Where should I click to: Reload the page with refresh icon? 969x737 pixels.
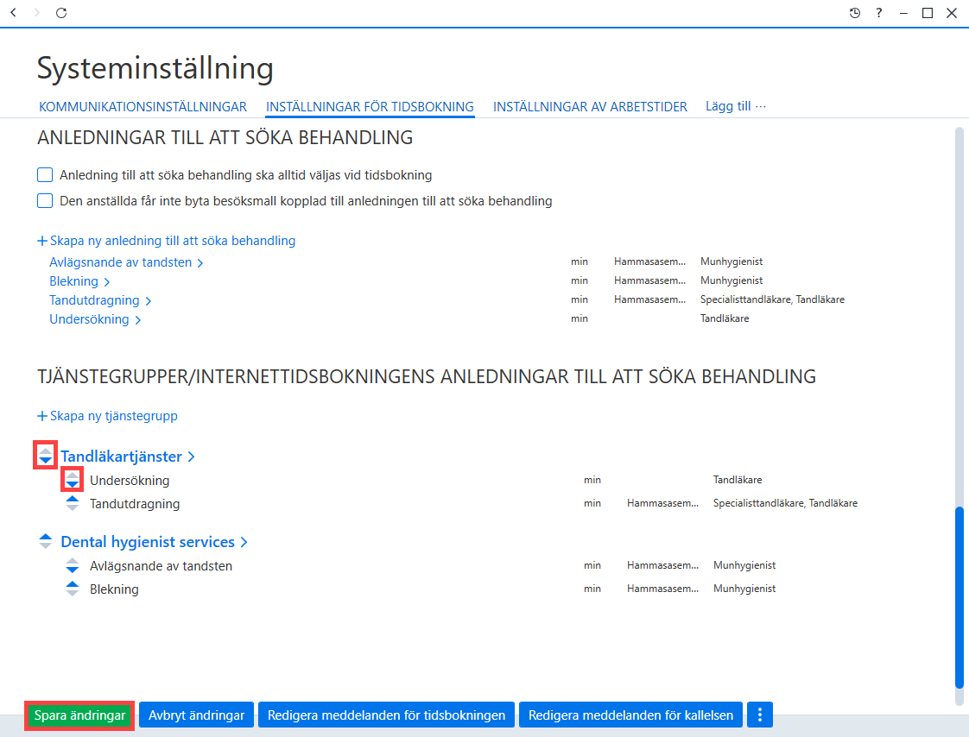[x=61, y=12]
